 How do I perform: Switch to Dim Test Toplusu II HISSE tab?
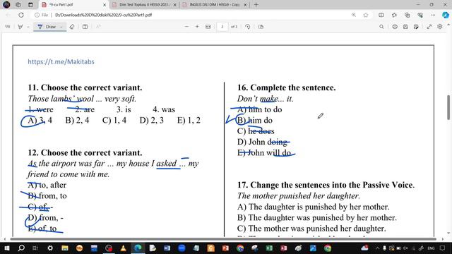pyautogui.click(x=143, y=5)
